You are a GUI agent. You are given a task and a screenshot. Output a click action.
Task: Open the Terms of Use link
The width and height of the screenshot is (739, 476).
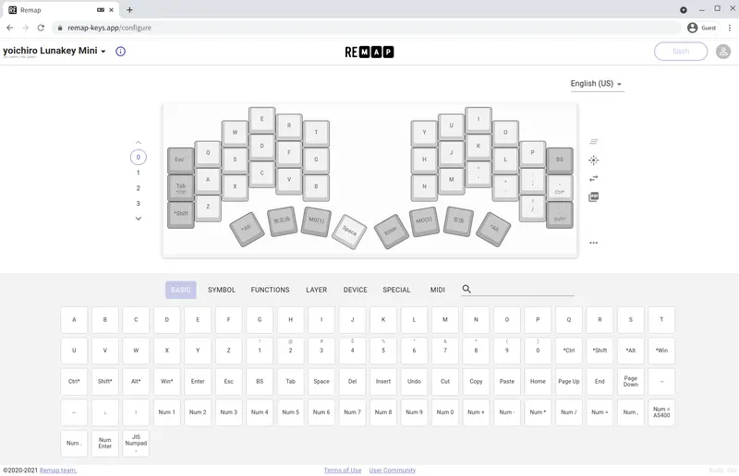click(343, 470)
